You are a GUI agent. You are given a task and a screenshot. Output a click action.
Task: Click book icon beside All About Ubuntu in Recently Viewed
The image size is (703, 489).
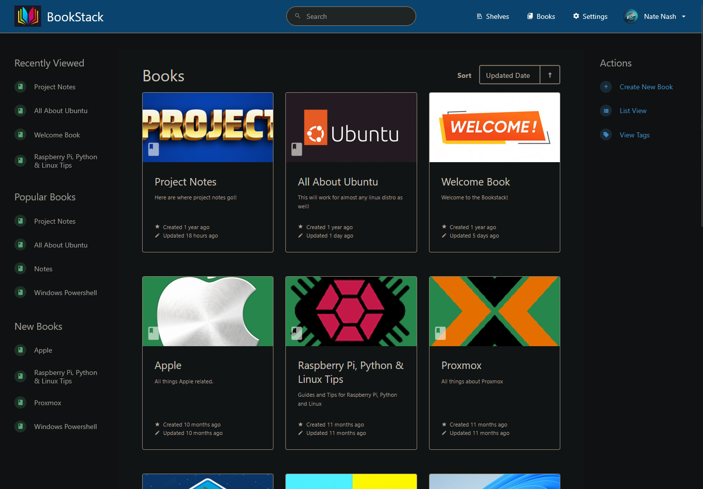20,111
